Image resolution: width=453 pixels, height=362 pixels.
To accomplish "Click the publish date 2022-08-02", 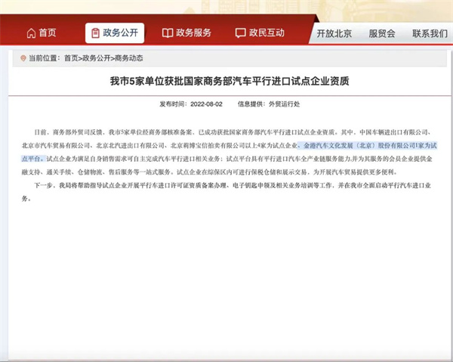I will click(206, 104).
